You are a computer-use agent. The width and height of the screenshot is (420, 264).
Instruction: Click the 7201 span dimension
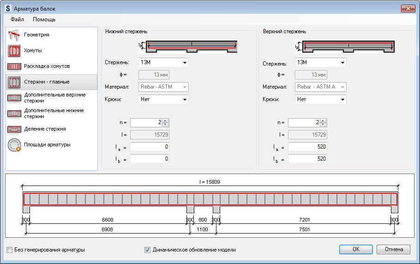[x=304, y=220]
